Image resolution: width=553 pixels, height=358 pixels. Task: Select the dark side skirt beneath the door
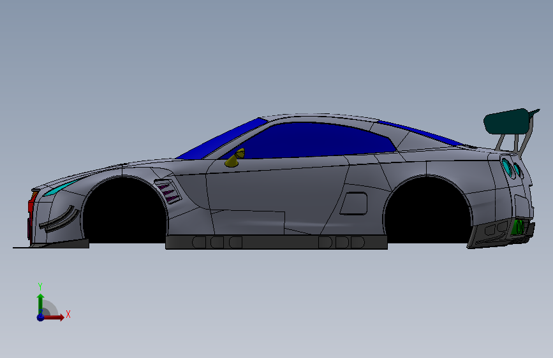click(277, 242)
